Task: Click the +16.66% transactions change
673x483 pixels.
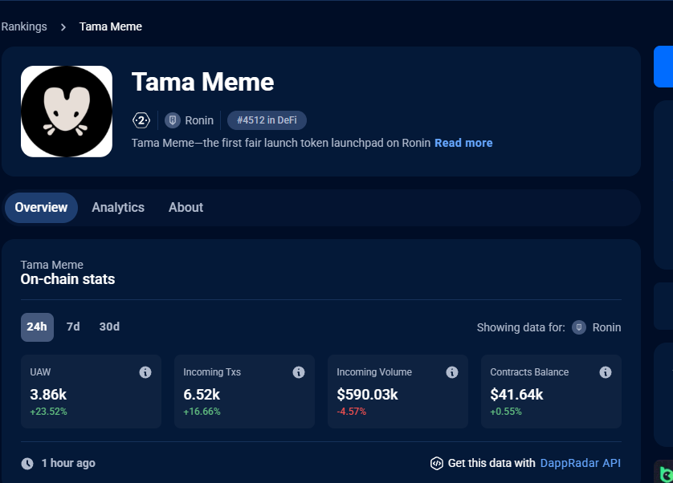Action: pyautogui.click(x=202, y=412)
